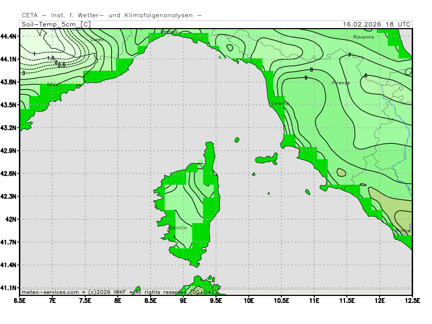This screenshot has height=324, width=432.
Task: Click the Ravenna city label
Action: click(x=363, y=37)
